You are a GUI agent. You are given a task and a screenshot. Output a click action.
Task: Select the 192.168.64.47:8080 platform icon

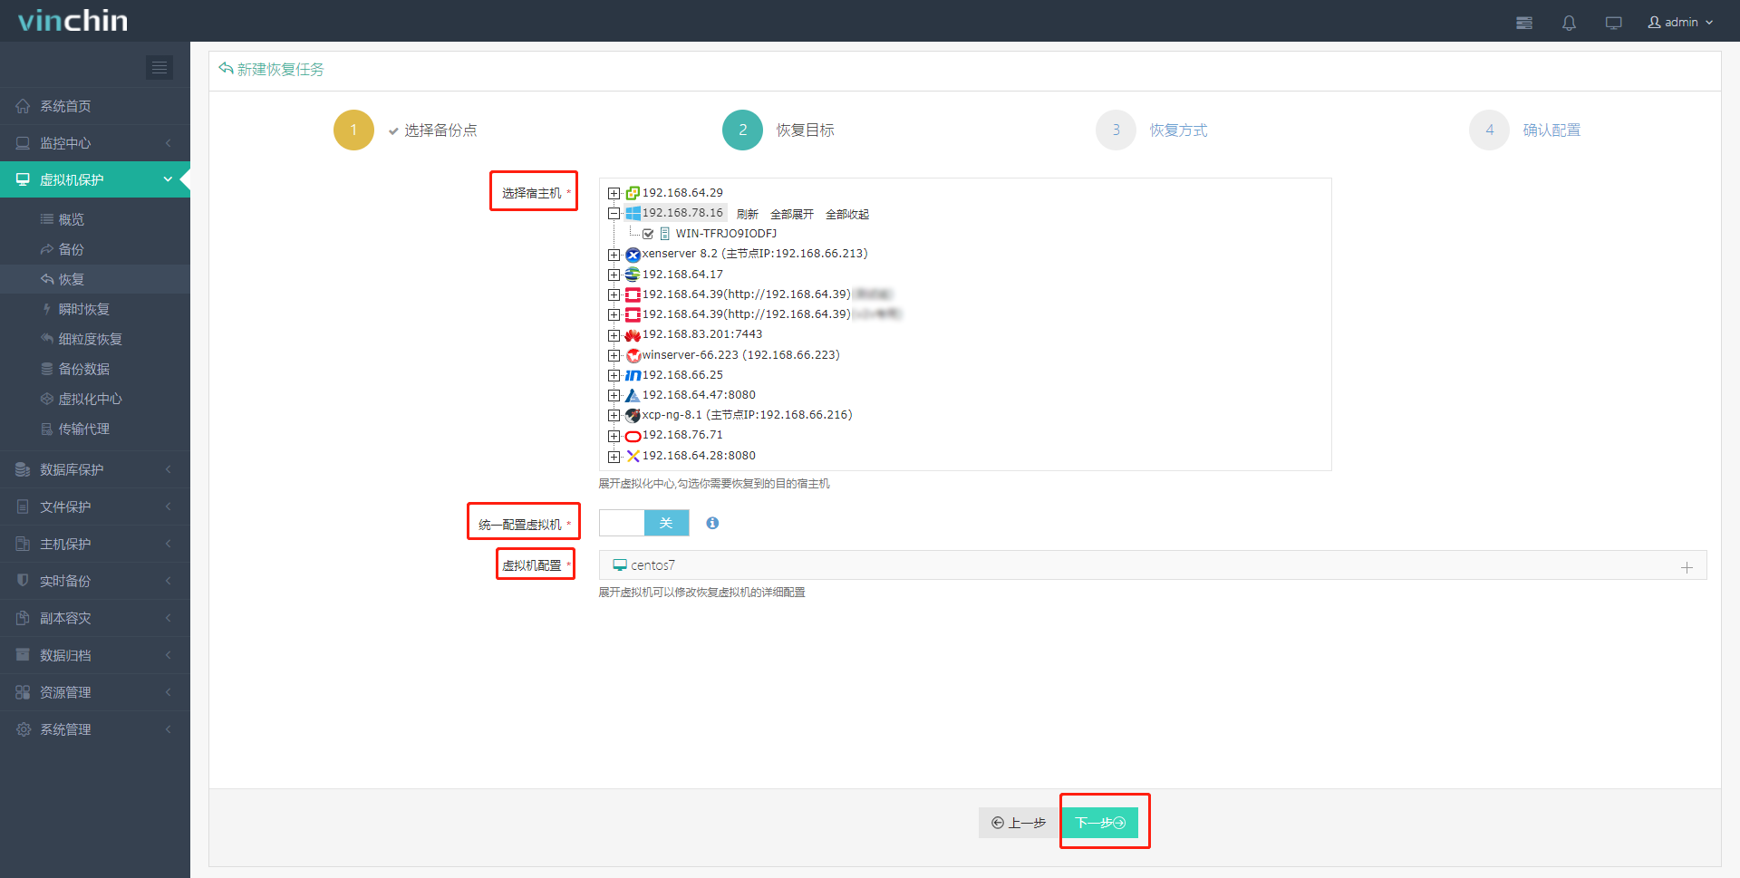tap(633, 395)
